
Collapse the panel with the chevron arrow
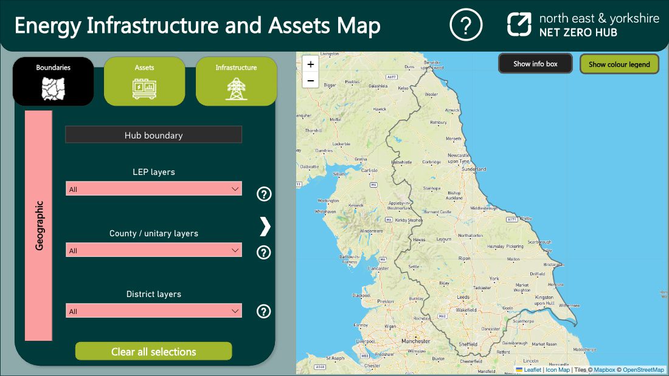point(263,226)
